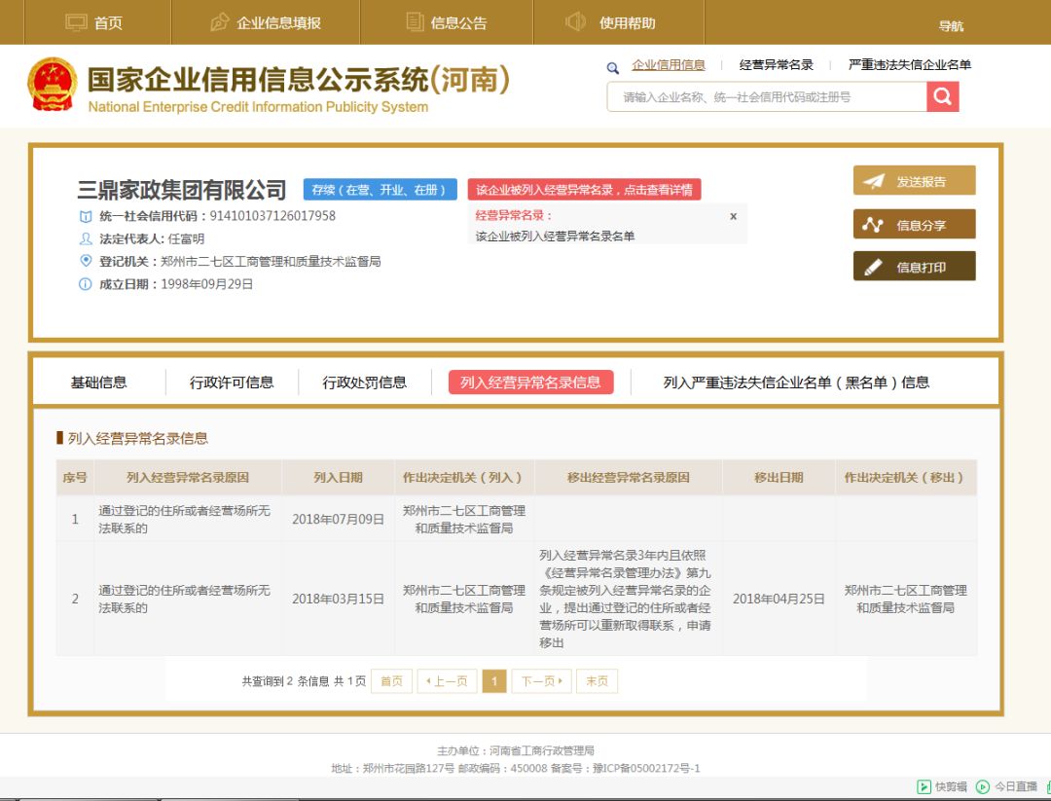Screen dimensions: 1051x801
Task: Click the establishment date 1998年09月29日
Action: click(207, 284)
